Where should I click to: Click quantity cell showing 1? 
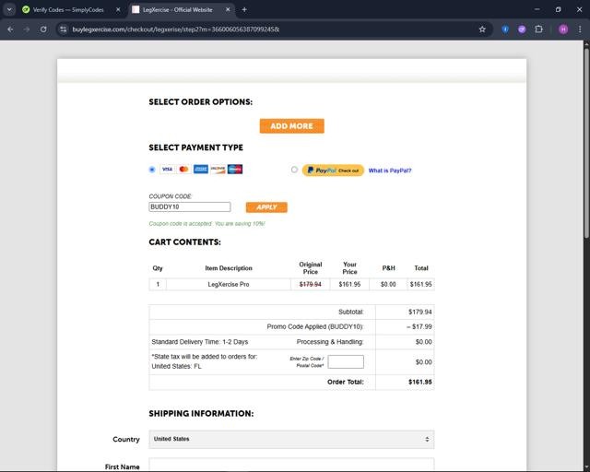point(158,284)
